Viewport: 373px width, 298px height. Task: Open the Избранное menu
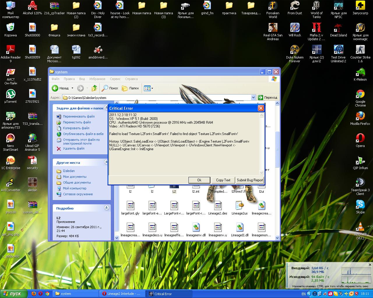click(x=97, y=79)
